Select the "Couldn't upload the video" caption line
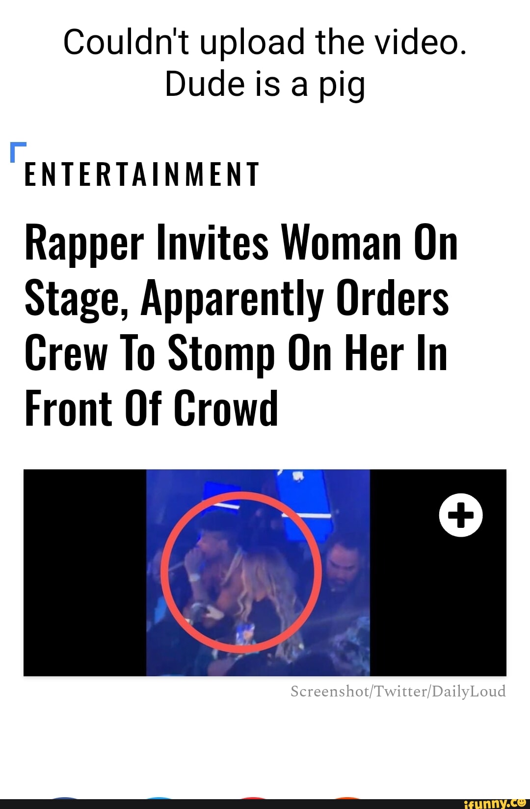The height and width of the screenshot is (809, 530). coord(265,41)
